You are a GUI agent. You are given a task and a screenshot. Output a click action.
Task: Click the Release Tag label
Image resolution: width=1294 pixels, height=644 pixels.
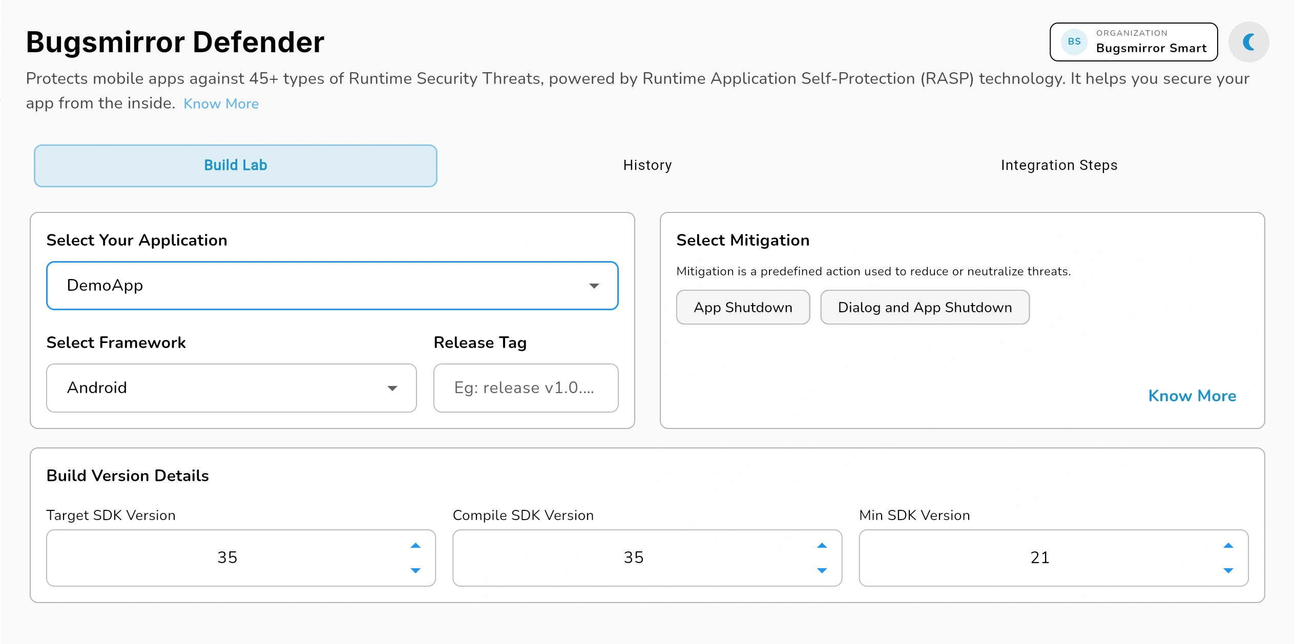[x=480, y=342]
